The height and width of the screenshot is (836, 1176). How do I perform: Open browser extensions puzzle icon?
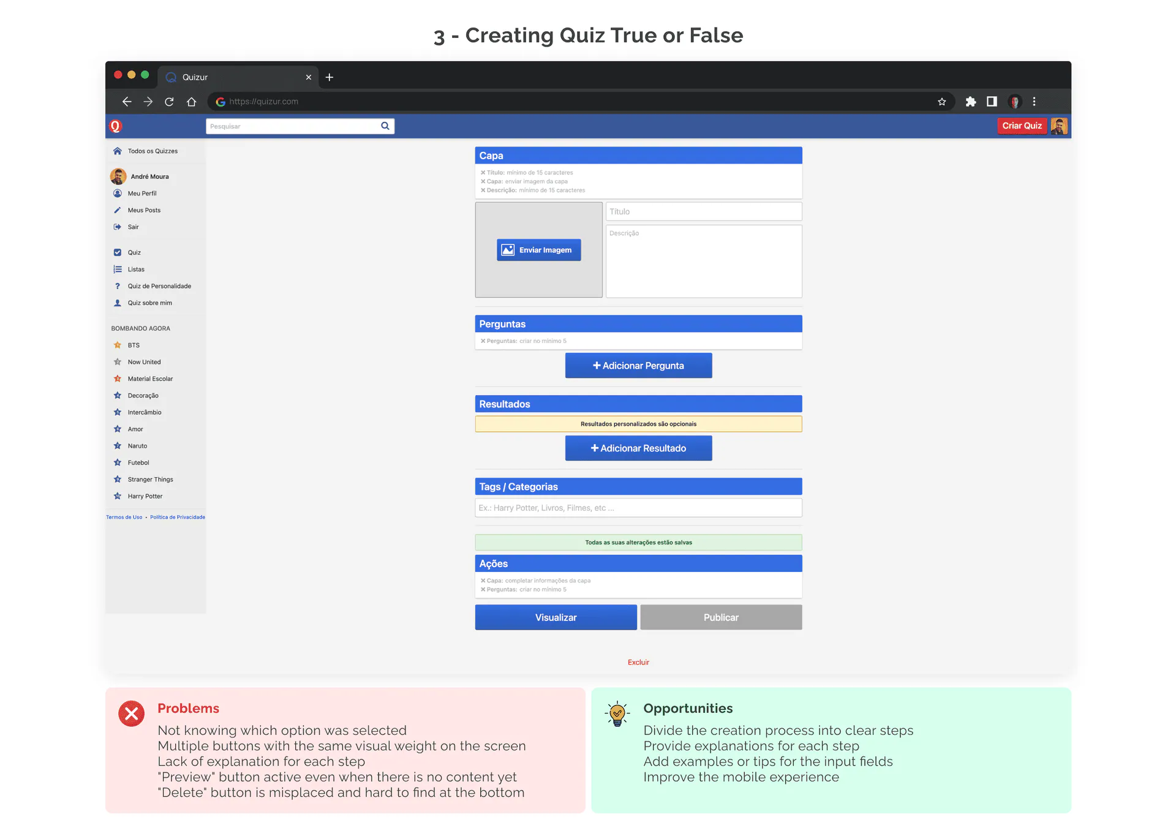point(971,102)
